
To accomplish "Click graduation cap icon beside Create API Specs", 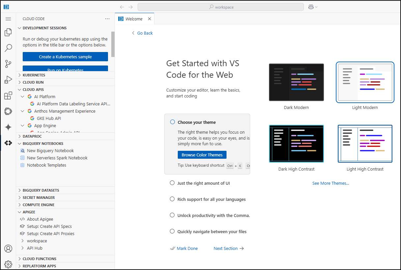I will click(x=22, y=227).
